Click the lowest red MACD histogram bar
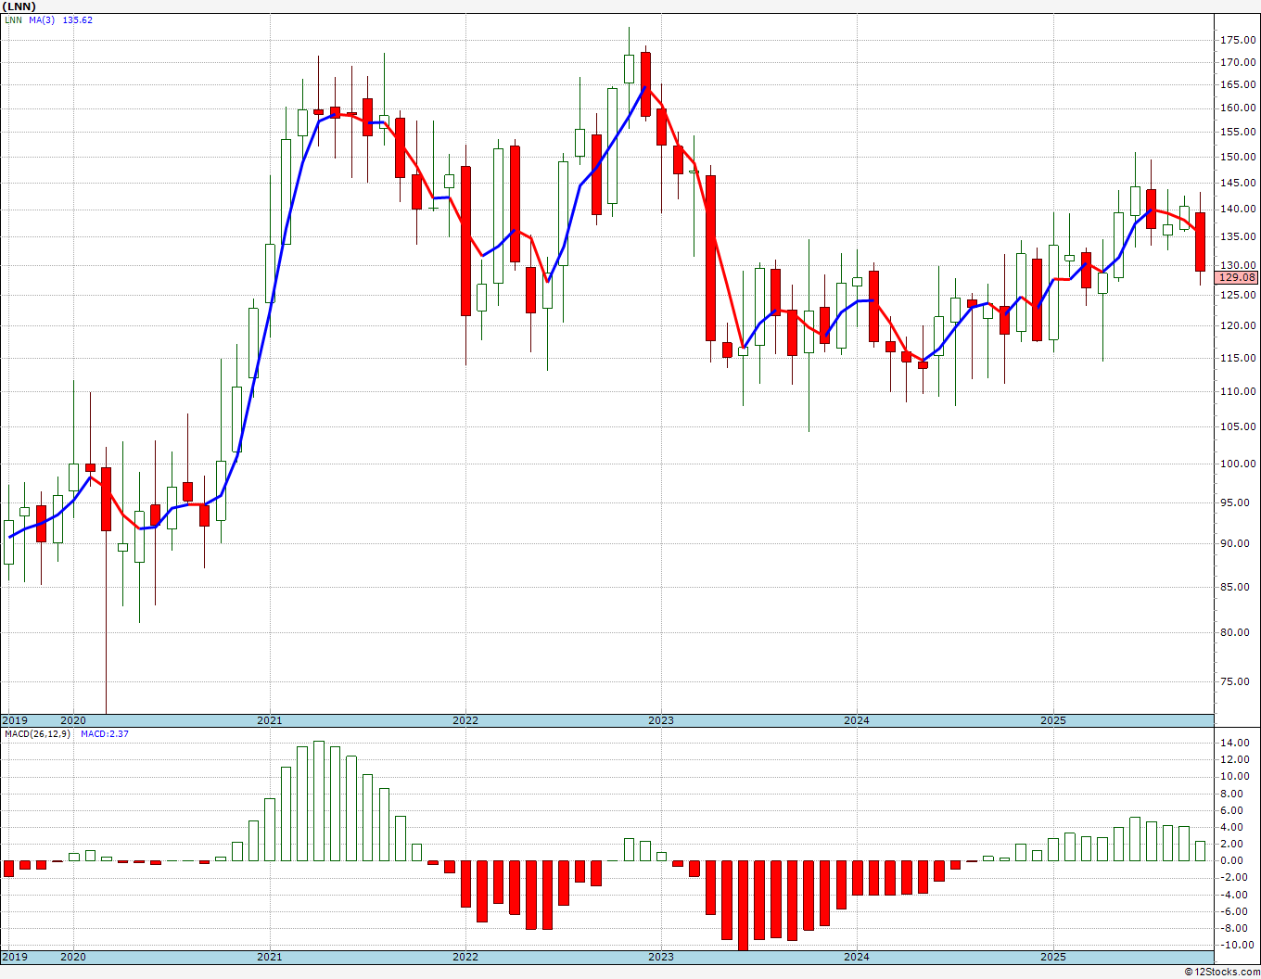Image resolution: width=1261 pixels, height=979 pixels. (743, 905)
